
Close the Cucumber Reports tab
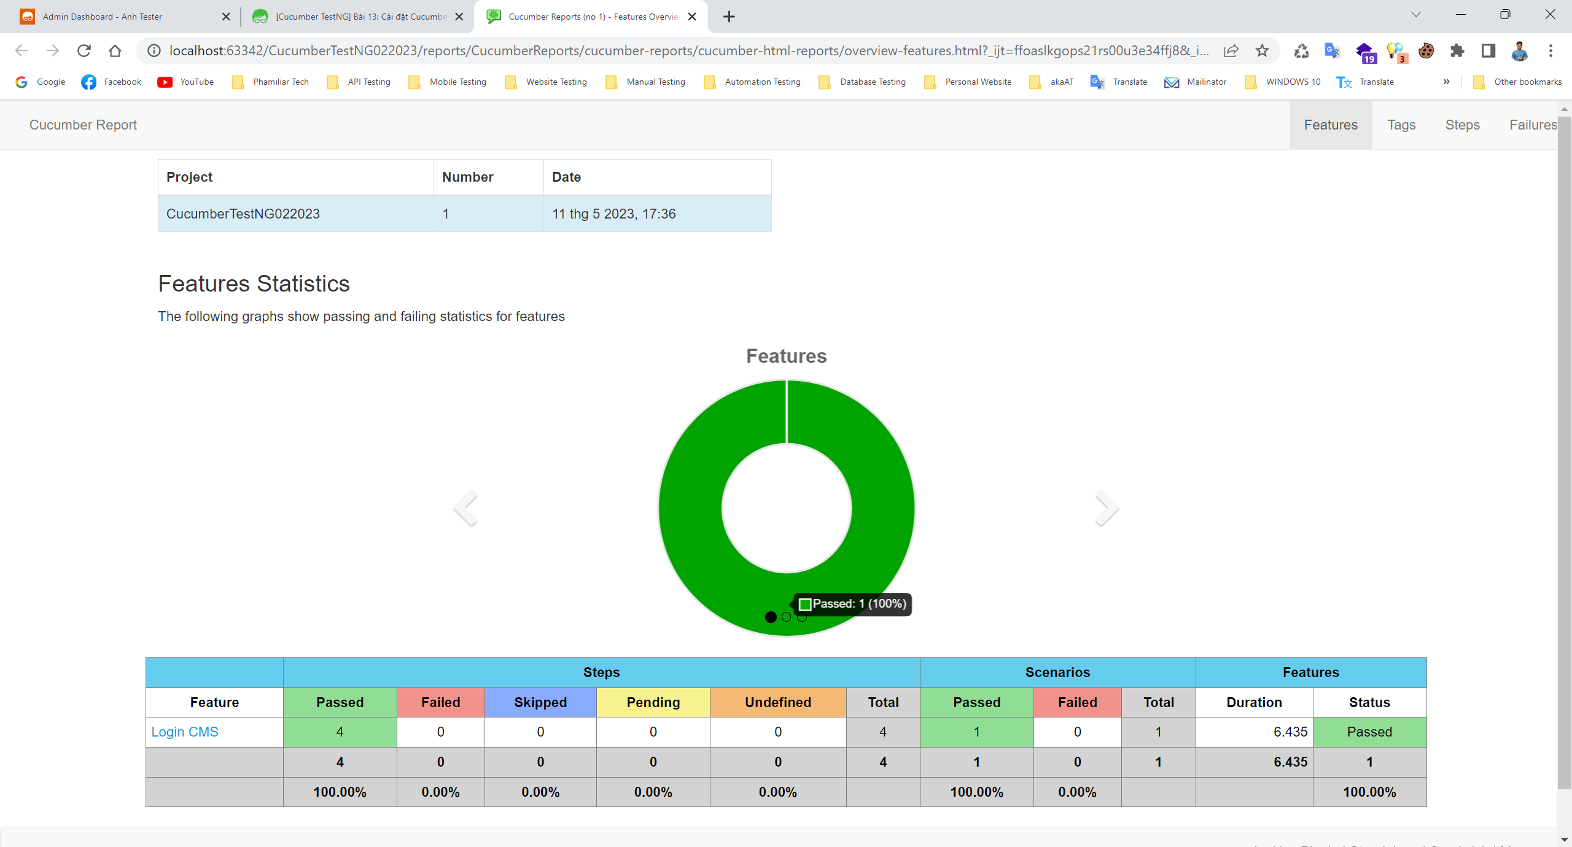click(692, 17)
